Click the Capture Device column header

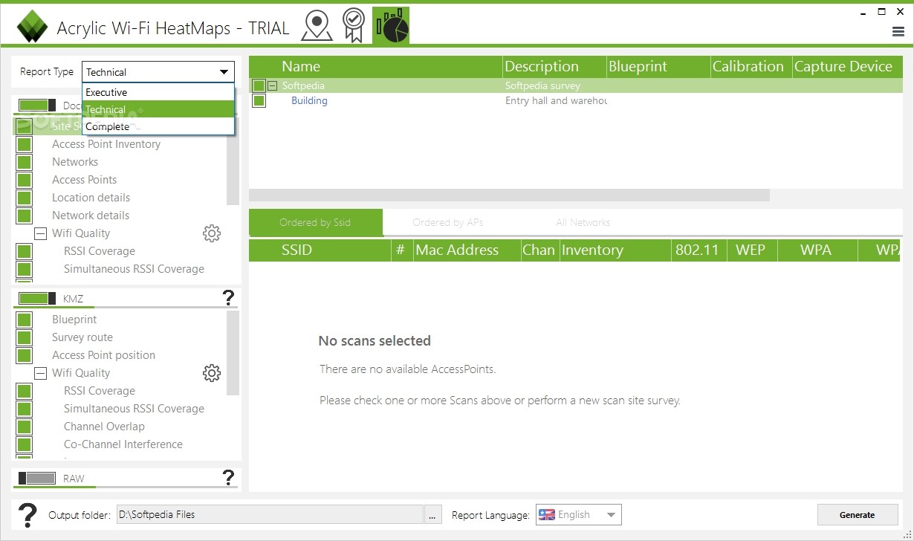point(848,67)
